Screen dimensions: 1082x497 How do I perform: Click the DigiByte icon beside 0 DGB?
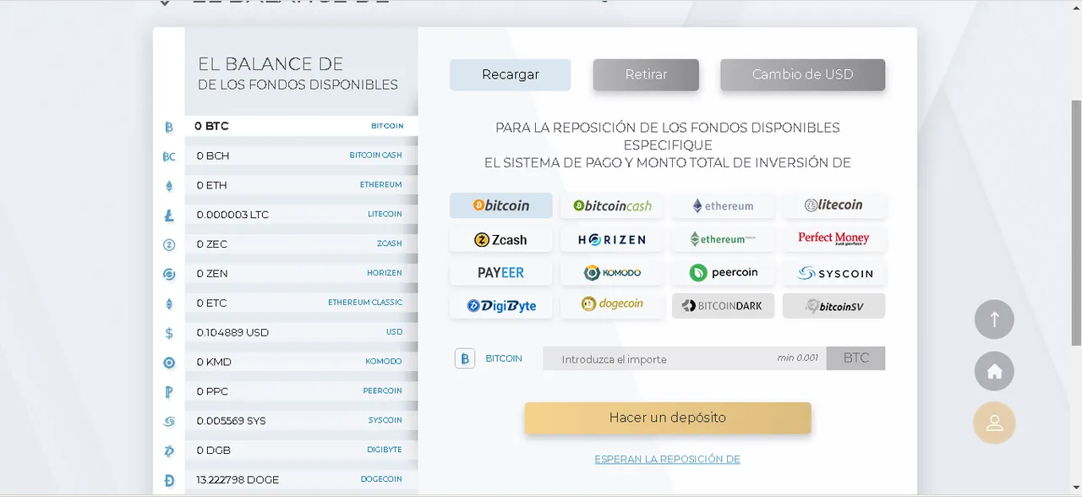pyautogui.click(x=169, y=451)
